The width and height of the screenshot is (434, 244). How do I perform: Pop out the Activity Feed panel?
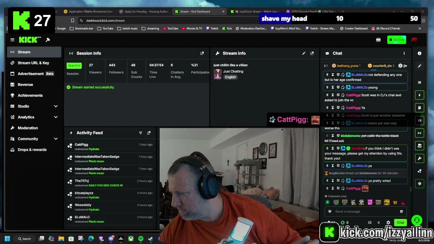[x=149, y=133]
